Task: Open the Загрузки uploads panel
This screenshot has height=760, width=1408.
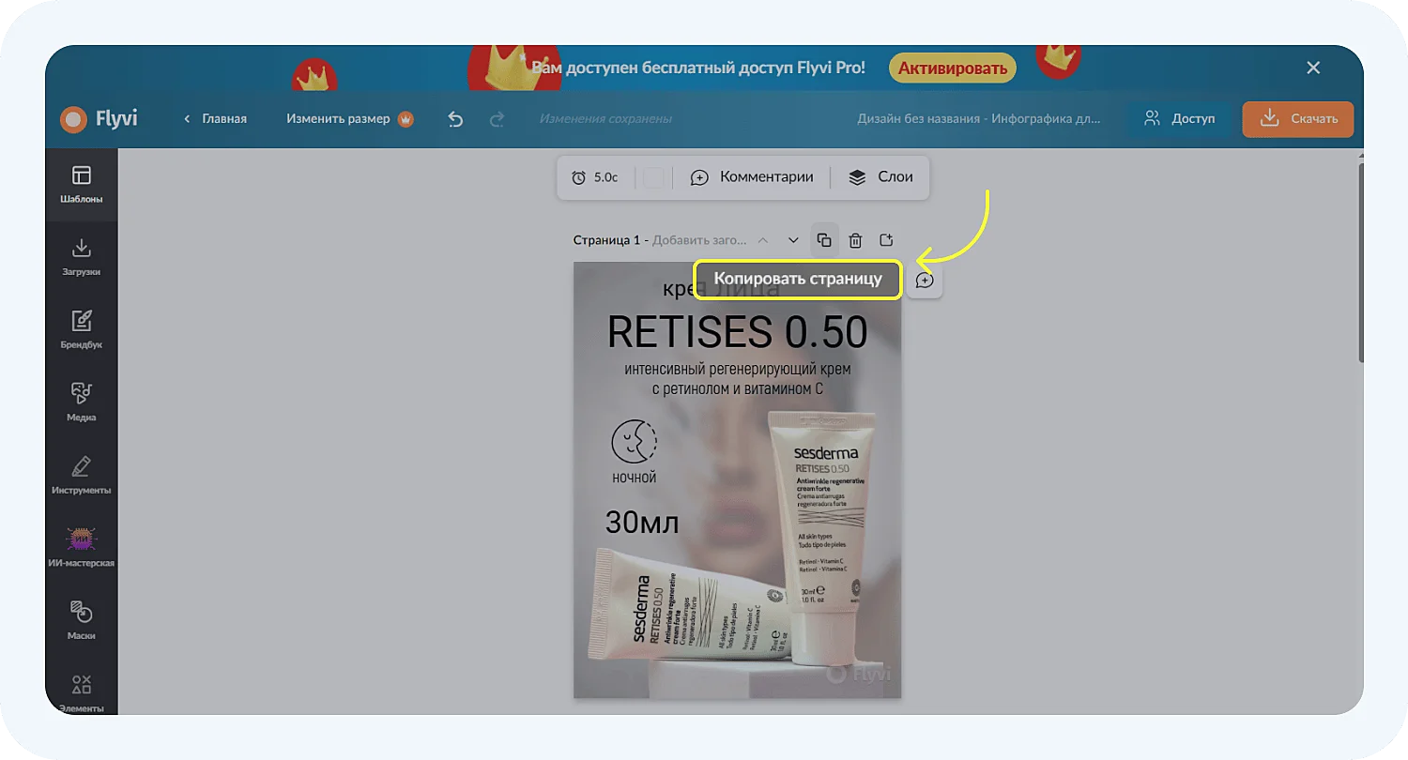Action: [82, 257]
